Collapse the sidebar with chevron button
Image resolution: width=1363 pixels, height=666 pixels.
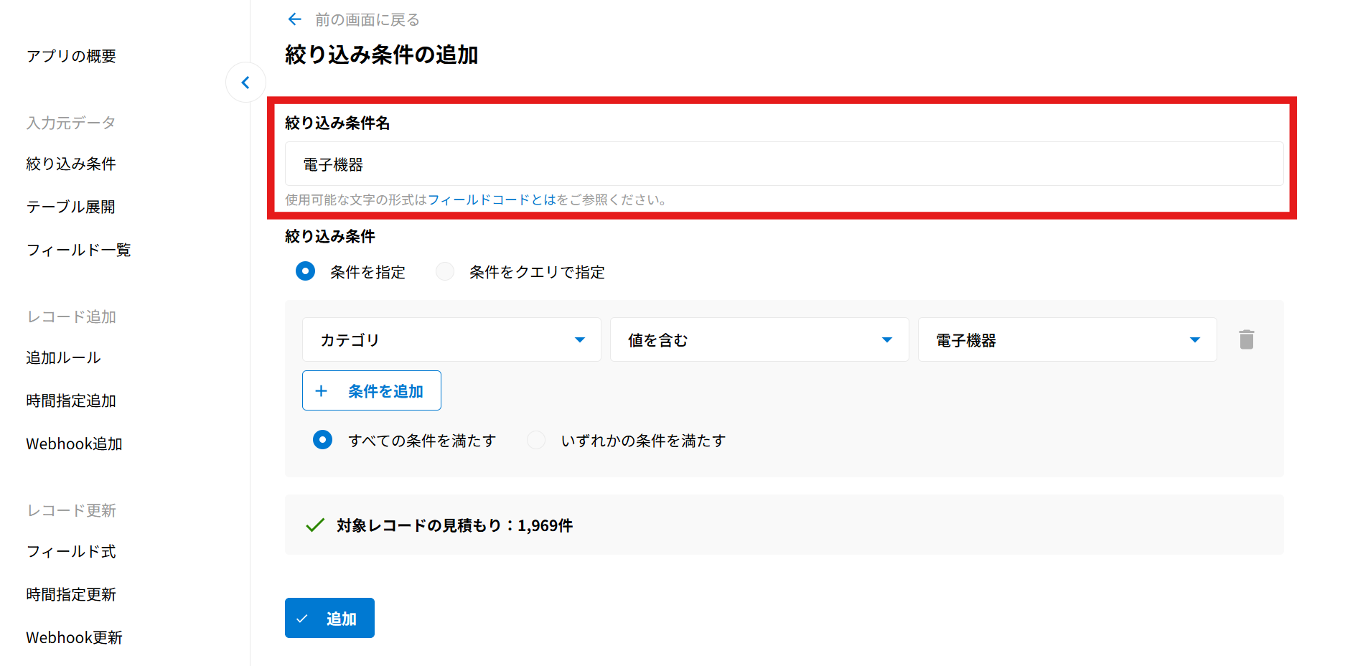tap(245, 83)
